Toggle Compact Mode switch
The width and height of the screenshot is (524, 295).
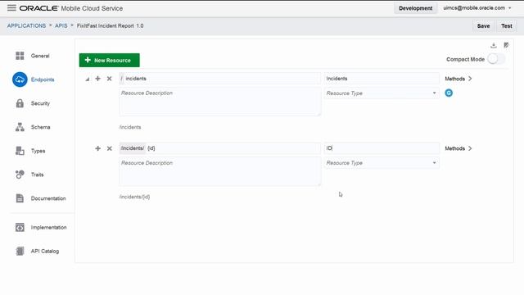tap(496, 59)
